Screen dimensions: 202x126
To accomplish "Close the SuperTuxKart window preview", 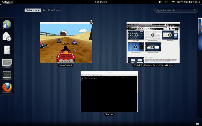I will tap(91, 22).
